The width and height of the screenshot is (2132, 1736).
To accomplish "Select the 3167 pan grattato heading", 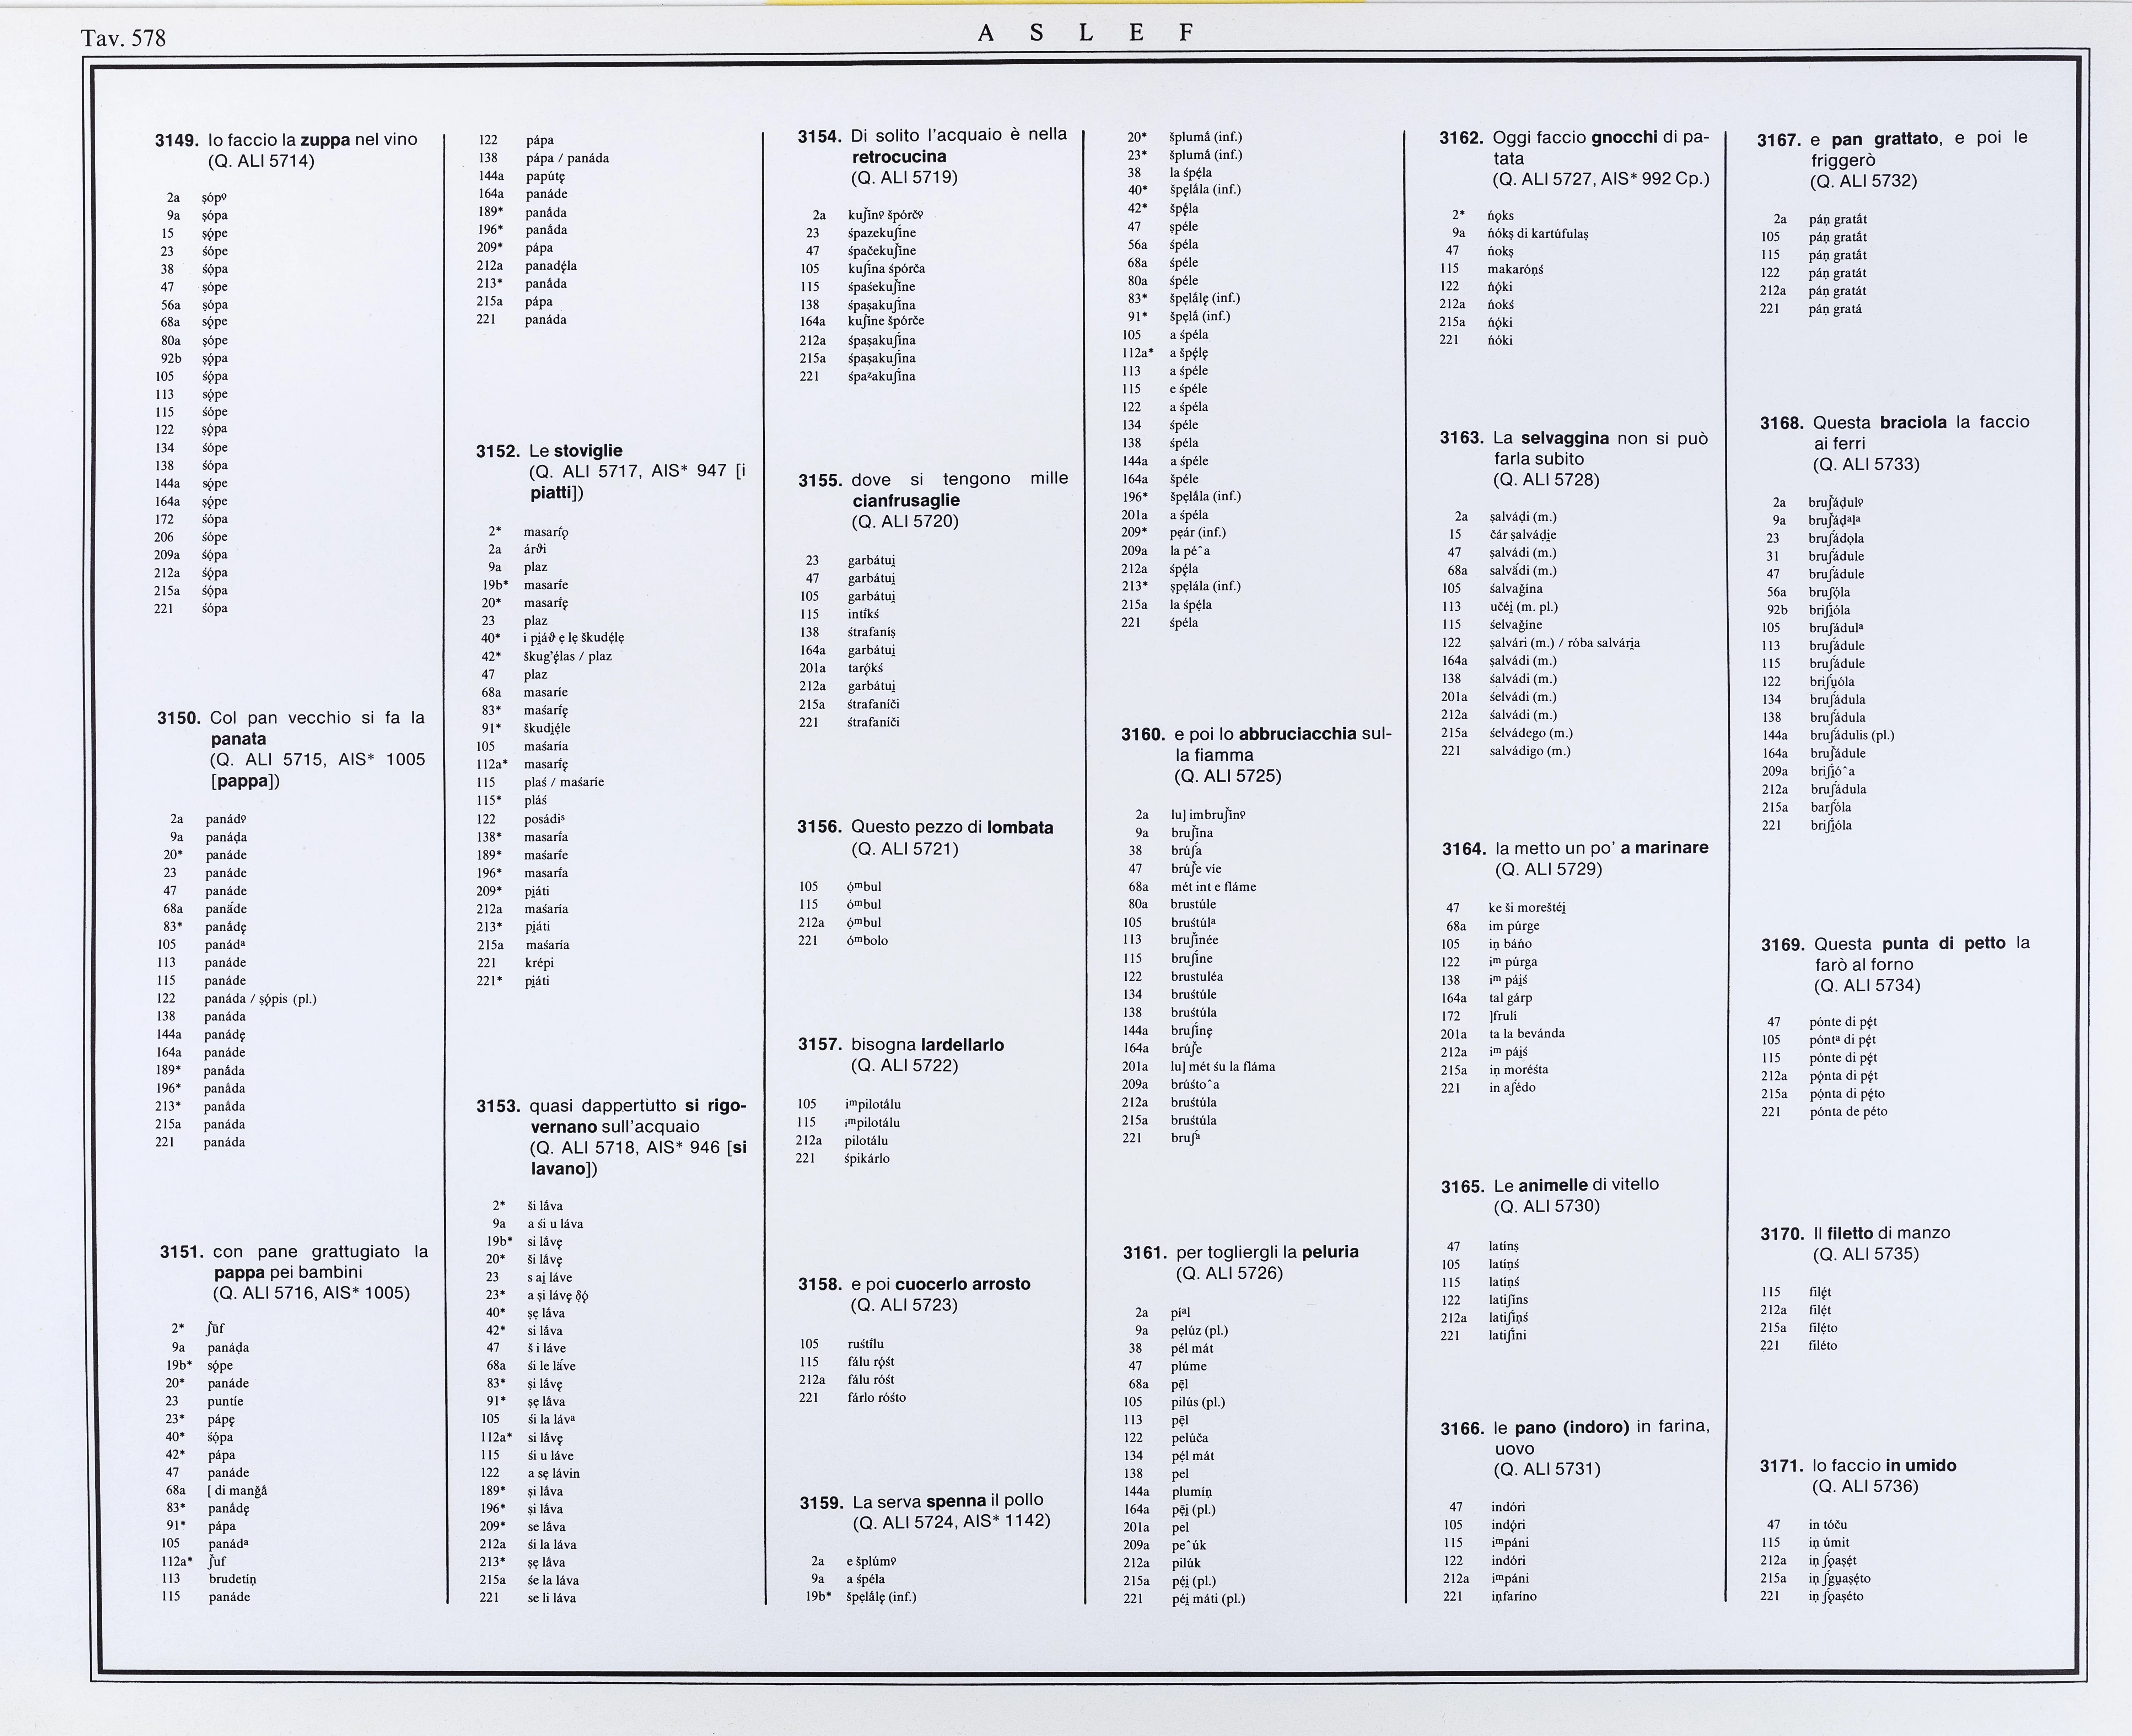I will [1892, 159].
